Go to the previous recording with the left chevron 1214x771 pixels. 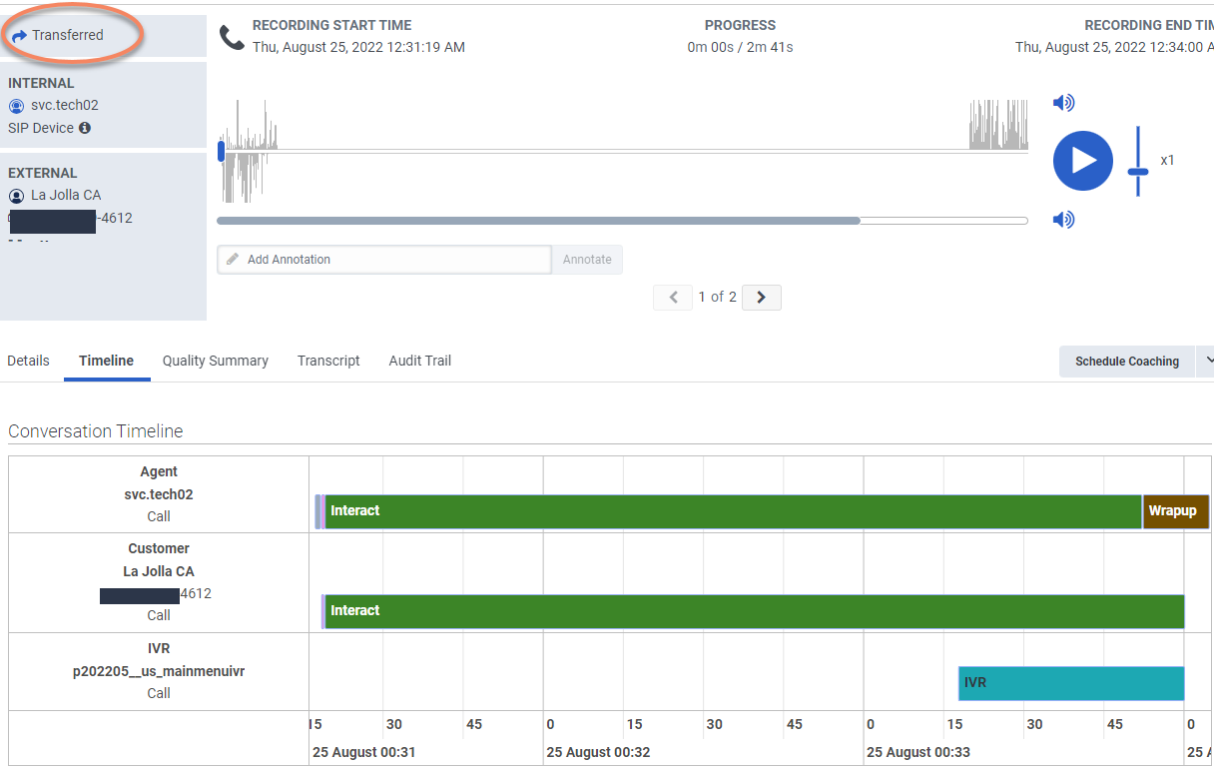tap(673, 297)
